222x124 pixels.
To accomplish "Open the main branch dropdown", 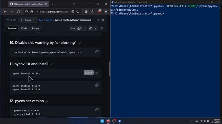I will click(x=28, y=20).
